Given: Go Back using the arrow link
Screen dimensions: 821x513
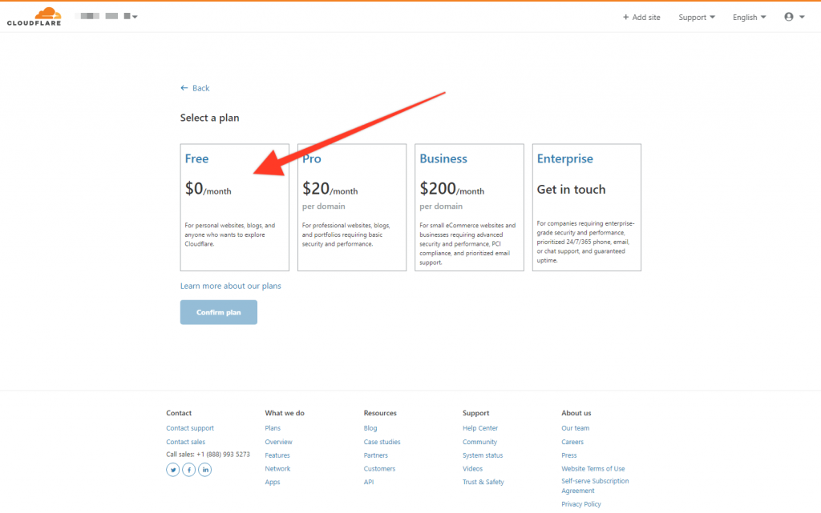Looking at the screenshot, I should pyautogui.click(x=195, y=88).
